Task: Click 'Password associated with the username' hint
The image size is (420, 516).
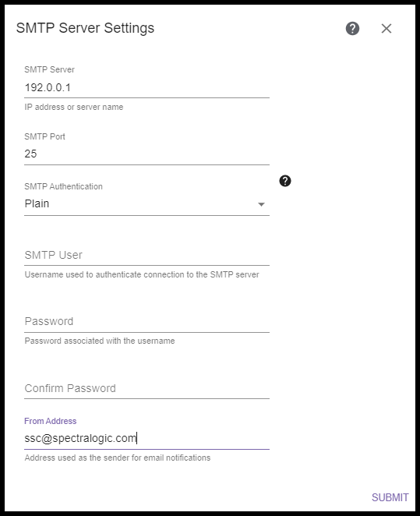Action: 100,341
